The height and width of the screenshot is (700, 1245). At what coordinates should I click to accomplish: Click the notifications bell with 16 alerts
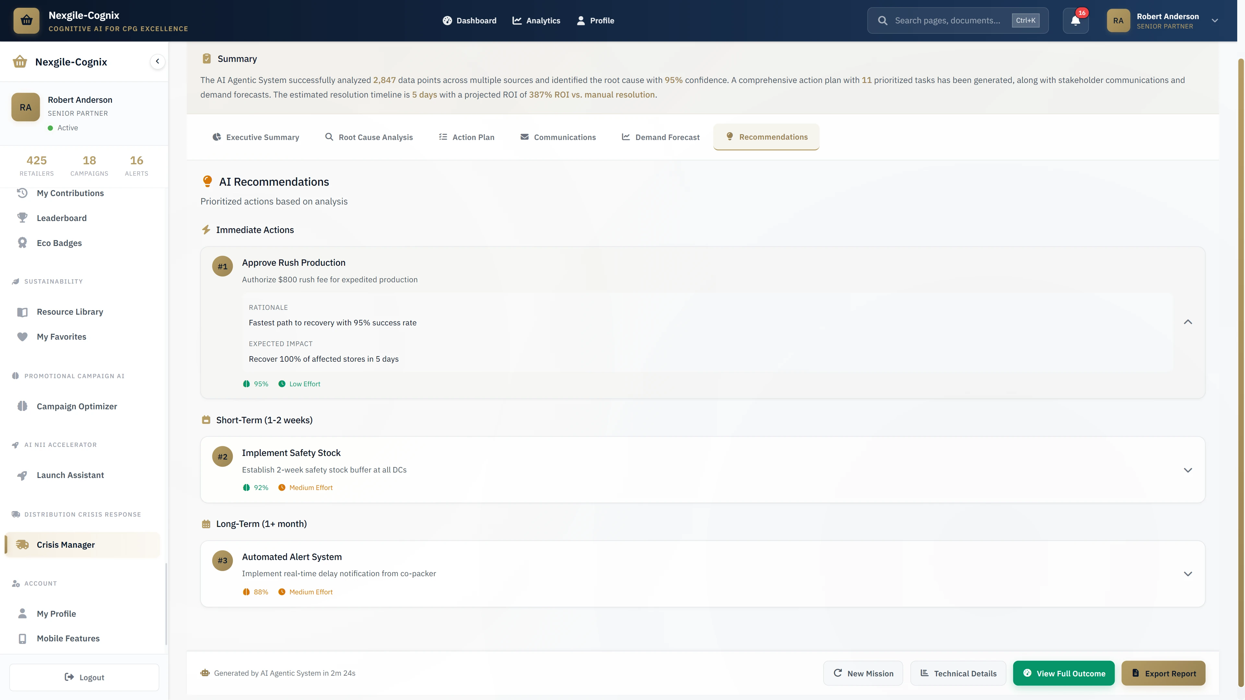pyautogui.click(x=1075, y=20)
